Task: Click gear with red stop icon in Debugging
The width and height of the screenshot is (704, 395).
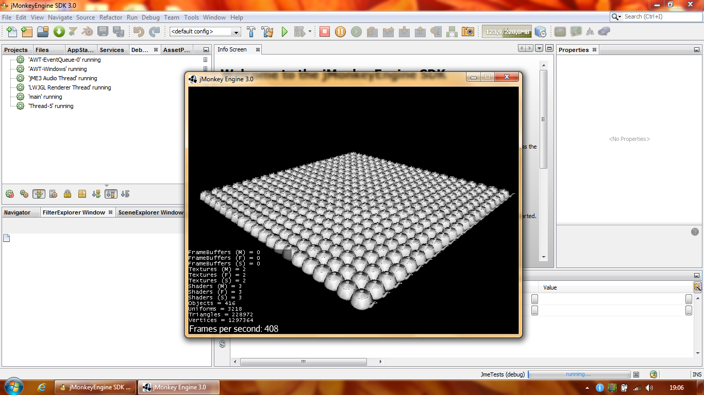Action: click(10, 194)
